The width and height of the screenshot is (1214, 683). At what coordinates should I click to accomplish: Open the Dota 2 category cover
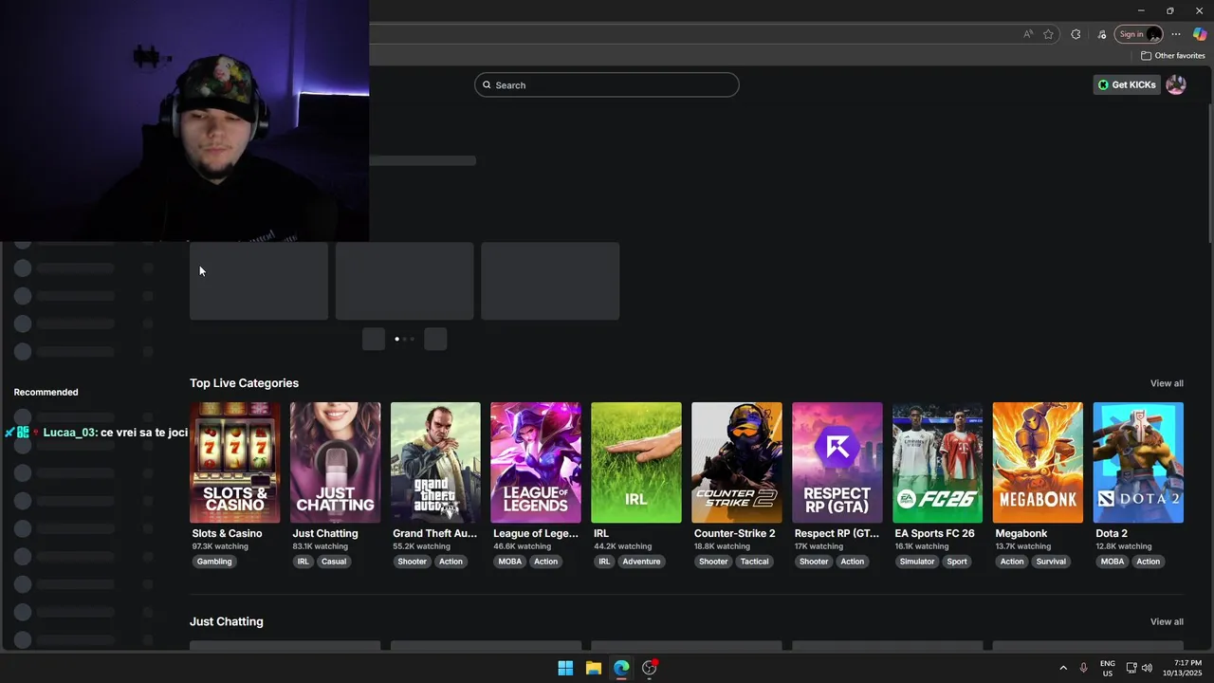1138,462
